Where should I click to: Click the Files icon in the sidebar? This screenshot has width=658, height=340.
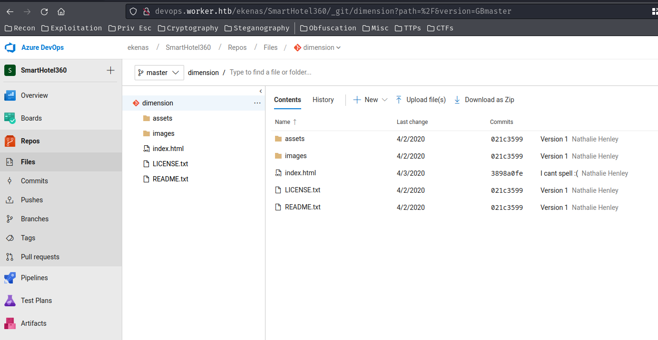tap(10, 162)
